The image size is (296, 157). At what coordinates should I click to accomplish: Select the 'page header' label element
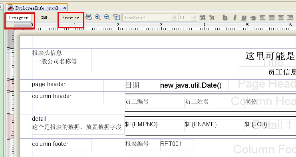pos(68,85)
